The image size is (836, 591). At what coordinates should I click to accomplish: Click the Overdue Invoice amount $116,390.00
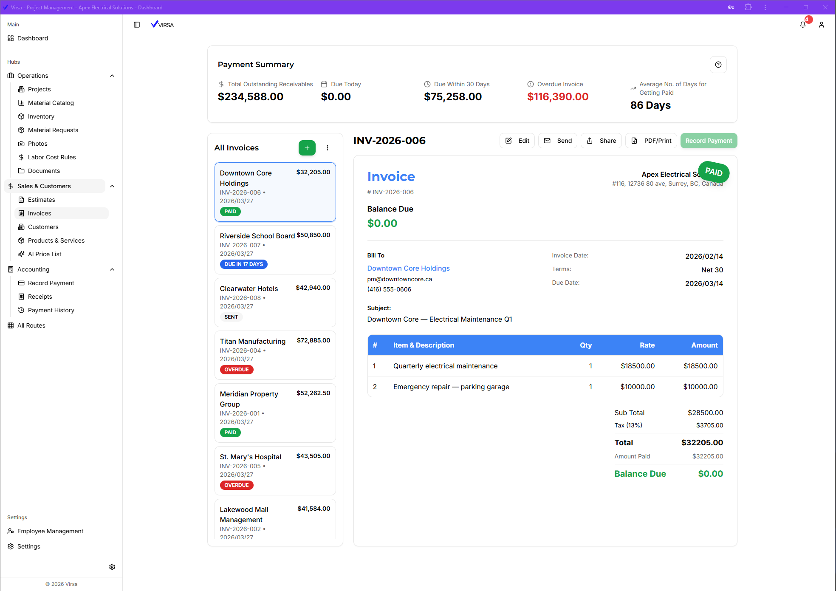click(558, 97)
